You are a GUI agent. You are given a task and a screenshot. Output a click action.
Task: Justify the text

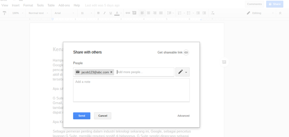coord(161,13)
